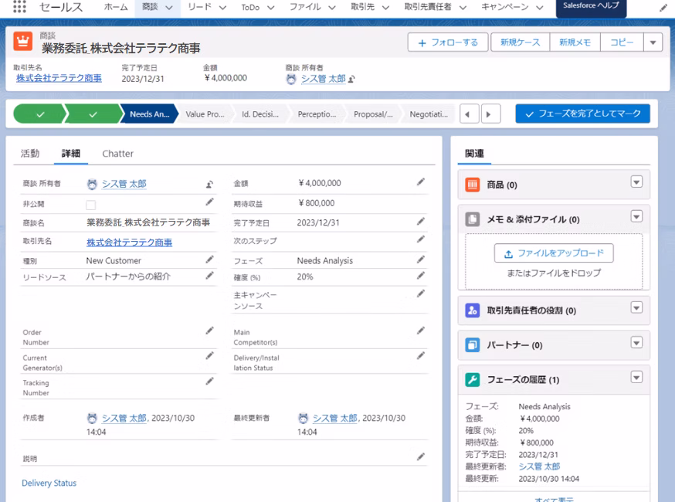The width and height of the screenshot is (675, 502).
Task: Open the 取引先責任者の役割 related list action menu
Action: (636, 307)
